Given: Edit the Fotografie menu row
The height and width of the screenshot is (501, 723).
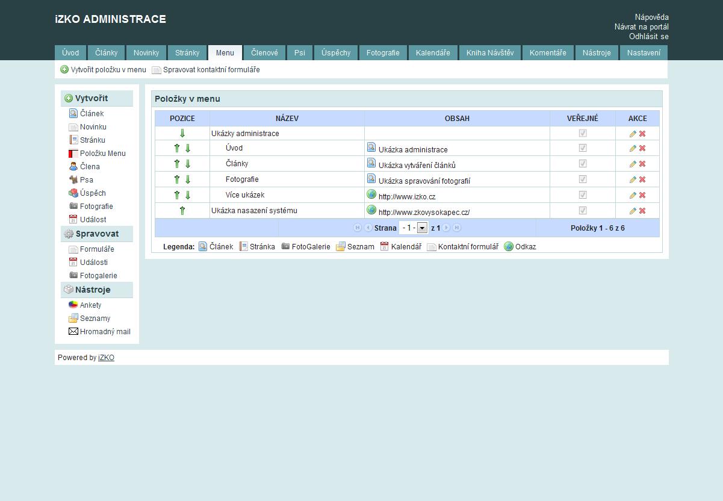Looking at the screenshot, I should pyautogui.click(x=633, y=179).
